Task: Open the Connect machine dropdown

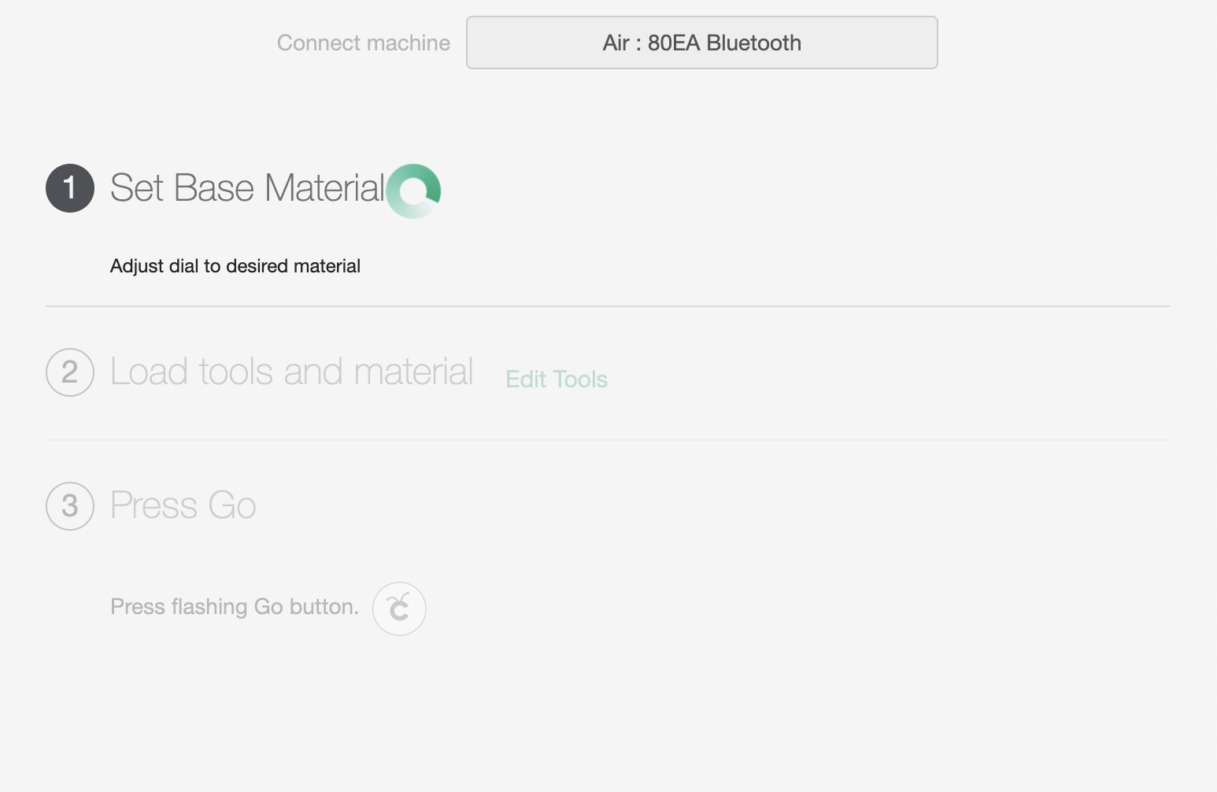Action: [x=701, y=43]
